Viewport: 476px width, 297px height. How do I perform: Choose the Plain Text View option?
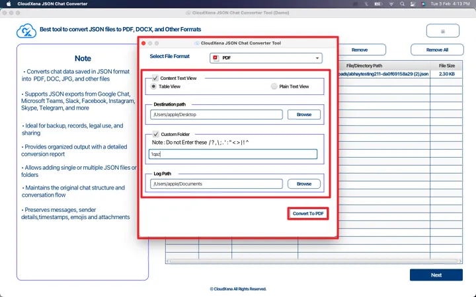(274, 86)
